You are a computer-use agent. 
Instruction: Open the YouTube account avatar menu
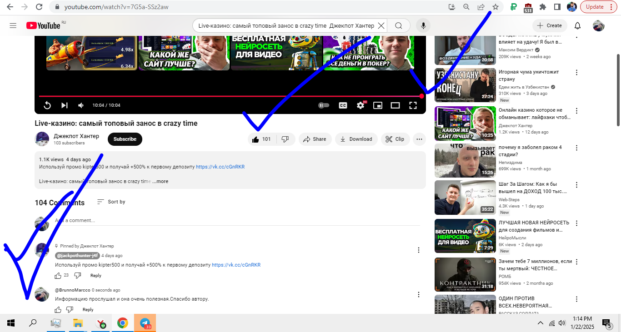[x=599, y=26]
